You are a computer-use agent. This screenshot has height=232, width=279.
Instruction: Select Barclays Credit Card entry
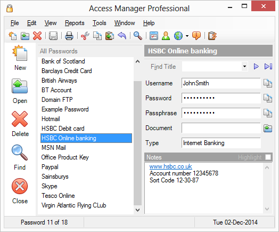(86, 71)
